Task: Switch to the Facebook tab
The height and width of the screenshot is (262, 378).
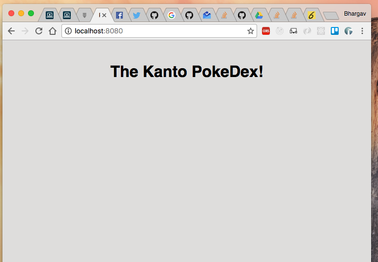Action: pyautogui.click(x=119, y=15)
